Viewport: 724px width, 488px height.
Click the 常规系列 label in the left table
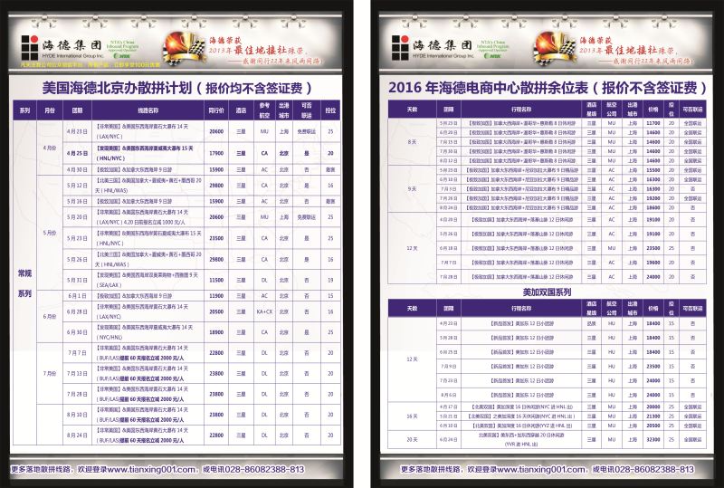tap(24, 283)
